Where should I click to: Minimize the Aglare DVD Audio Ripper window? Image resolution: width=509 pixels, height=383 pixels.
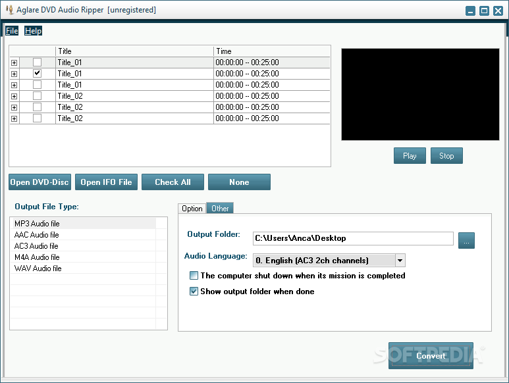tap(470, 11)
